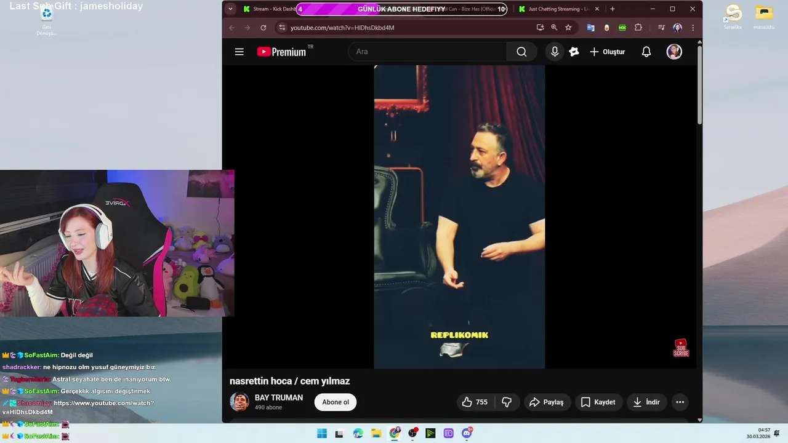Click the '490 abone' subscriber count

(268, 407)
